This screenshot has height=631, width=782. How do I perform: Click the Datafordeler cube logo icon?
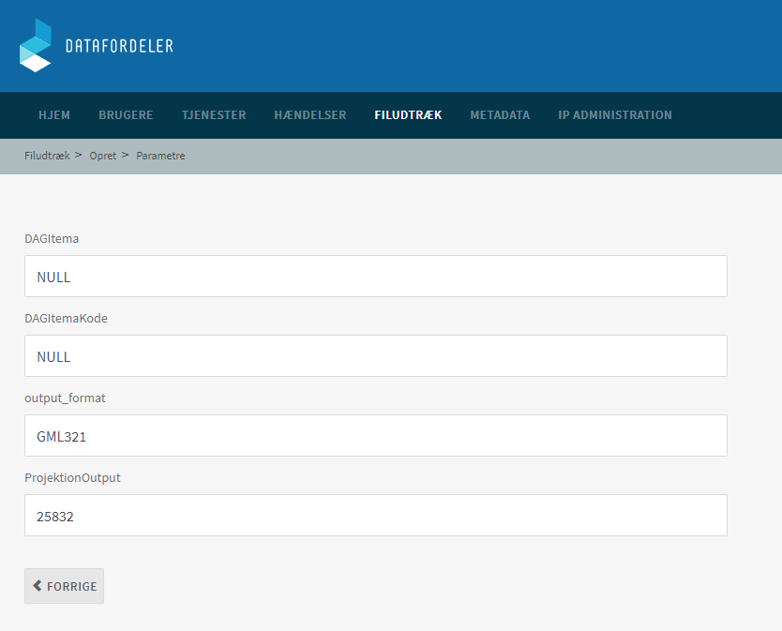36,45
